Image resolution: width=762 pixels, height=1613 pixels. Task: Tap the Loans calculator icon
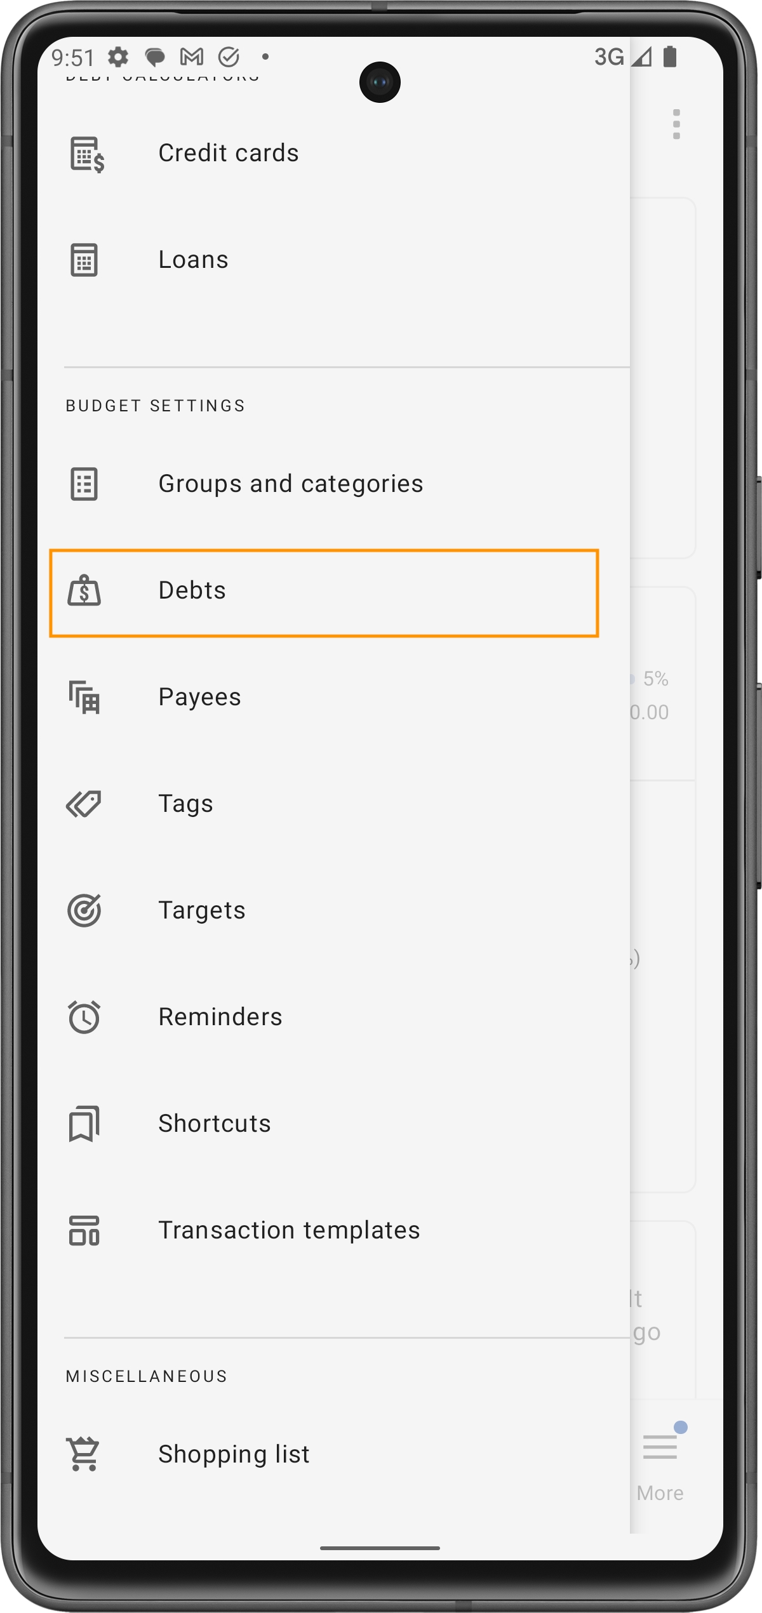tap(84, 260)
